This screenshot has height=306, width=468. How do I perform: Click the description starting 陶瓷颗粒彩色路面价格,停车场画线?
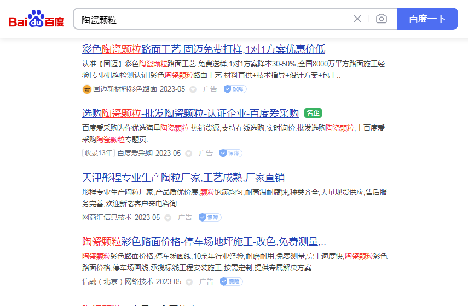pyautogui.click(x=235, y=262)
